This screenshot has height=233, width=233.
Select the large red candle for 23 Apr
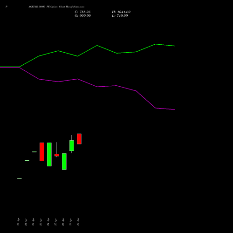42,152
